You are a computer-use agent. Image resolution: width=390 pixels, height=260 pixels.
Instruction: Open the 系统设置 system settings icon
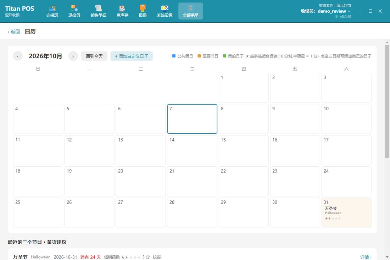point(165,11)
